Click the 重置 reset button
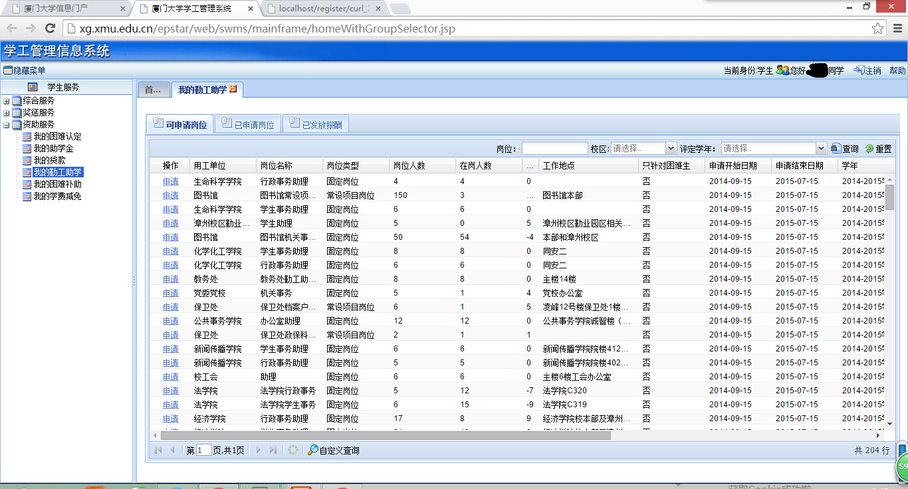The image size is (908, 489). tap(878, 149)
